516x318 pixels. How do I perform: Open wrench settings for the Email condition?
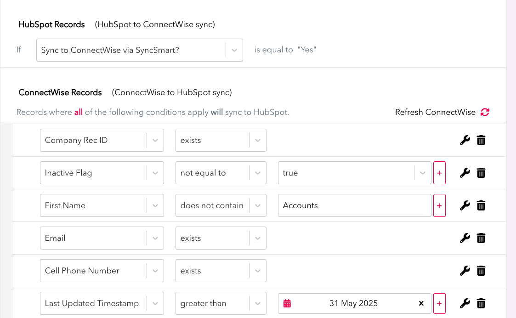pos(465,238)
